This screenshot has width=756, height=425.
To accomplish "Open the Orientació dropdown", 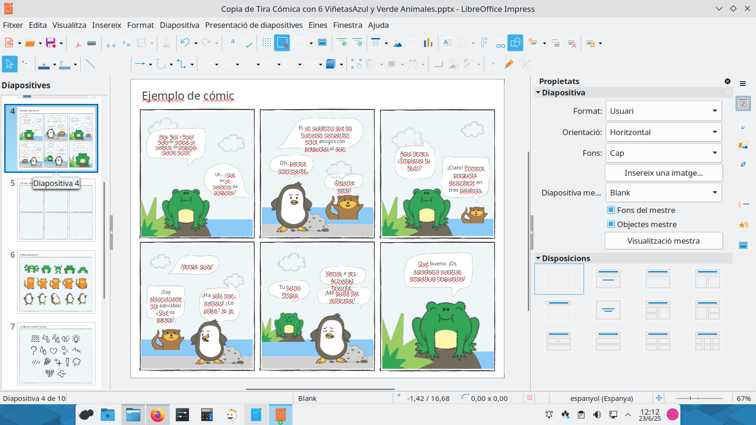I will tap(663, 132).
